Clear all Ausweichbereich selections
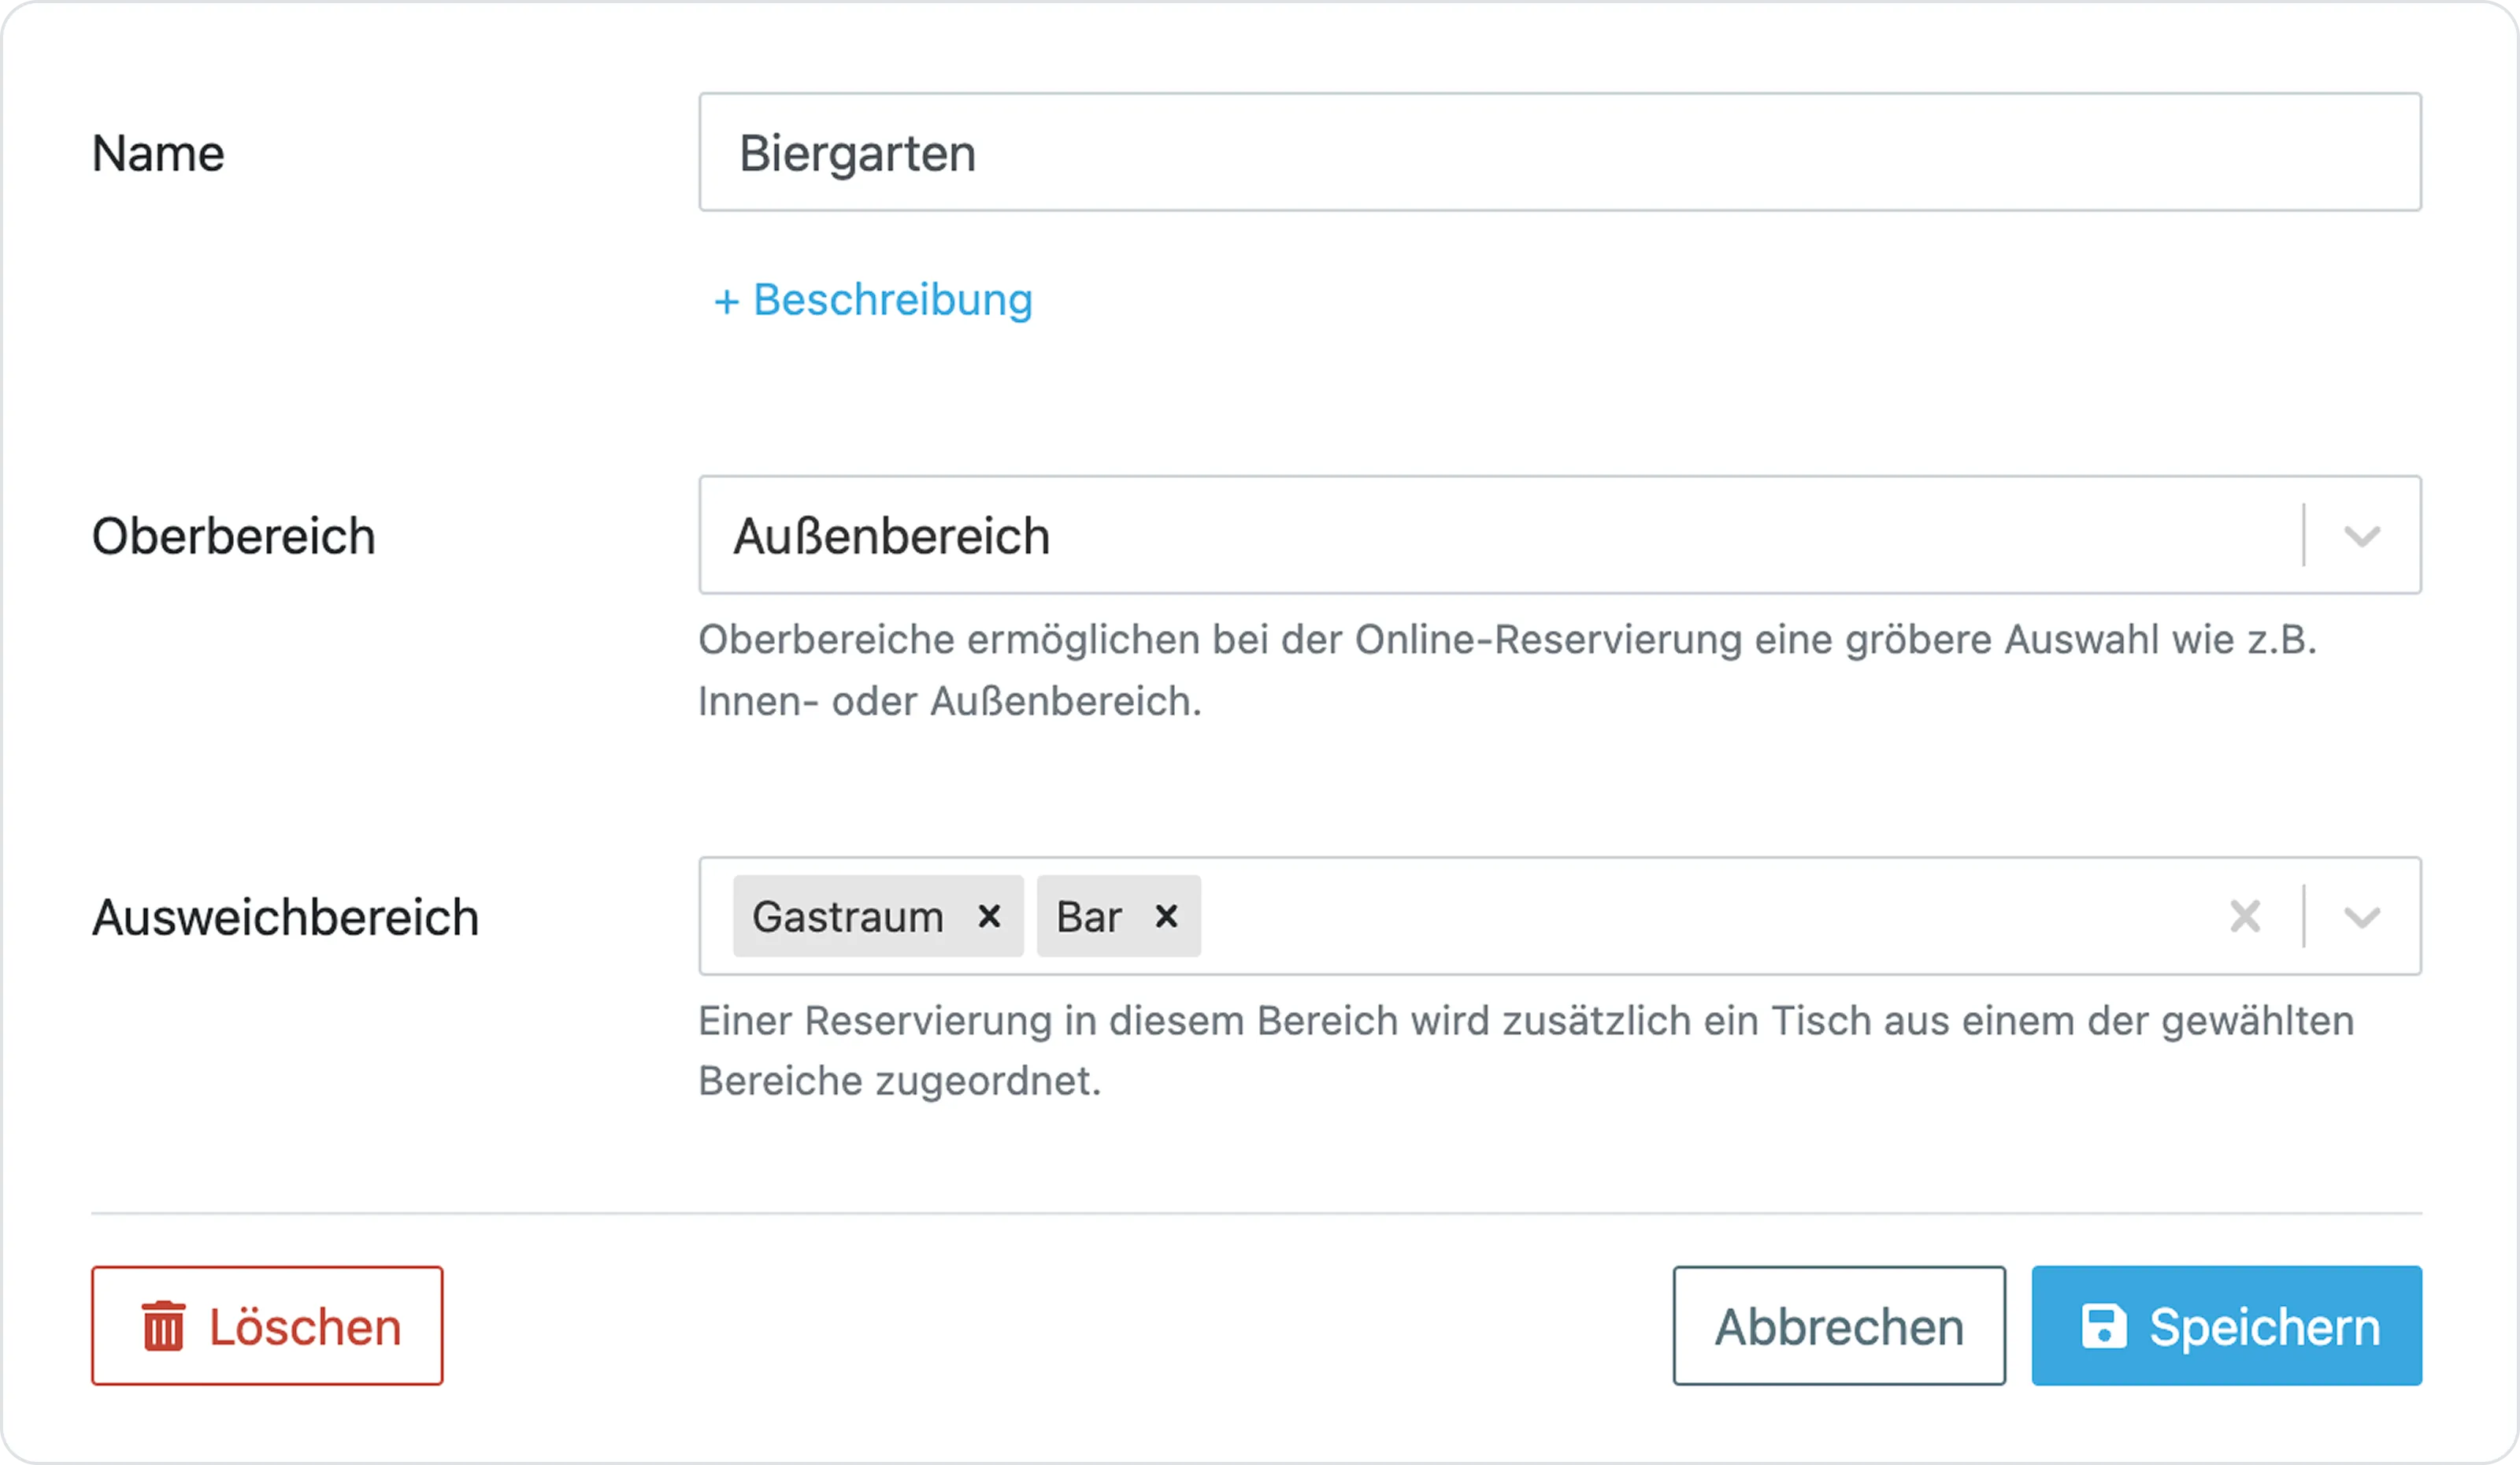 (2245, 916)
